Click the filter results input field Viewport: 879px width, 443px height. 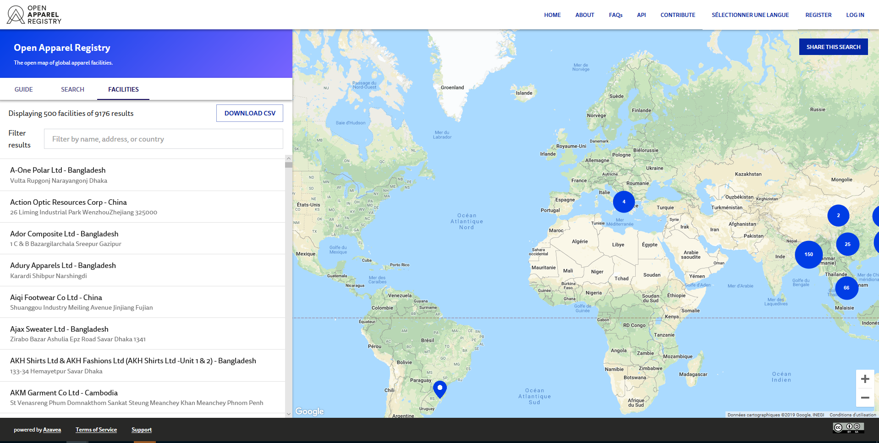(163, 139)
